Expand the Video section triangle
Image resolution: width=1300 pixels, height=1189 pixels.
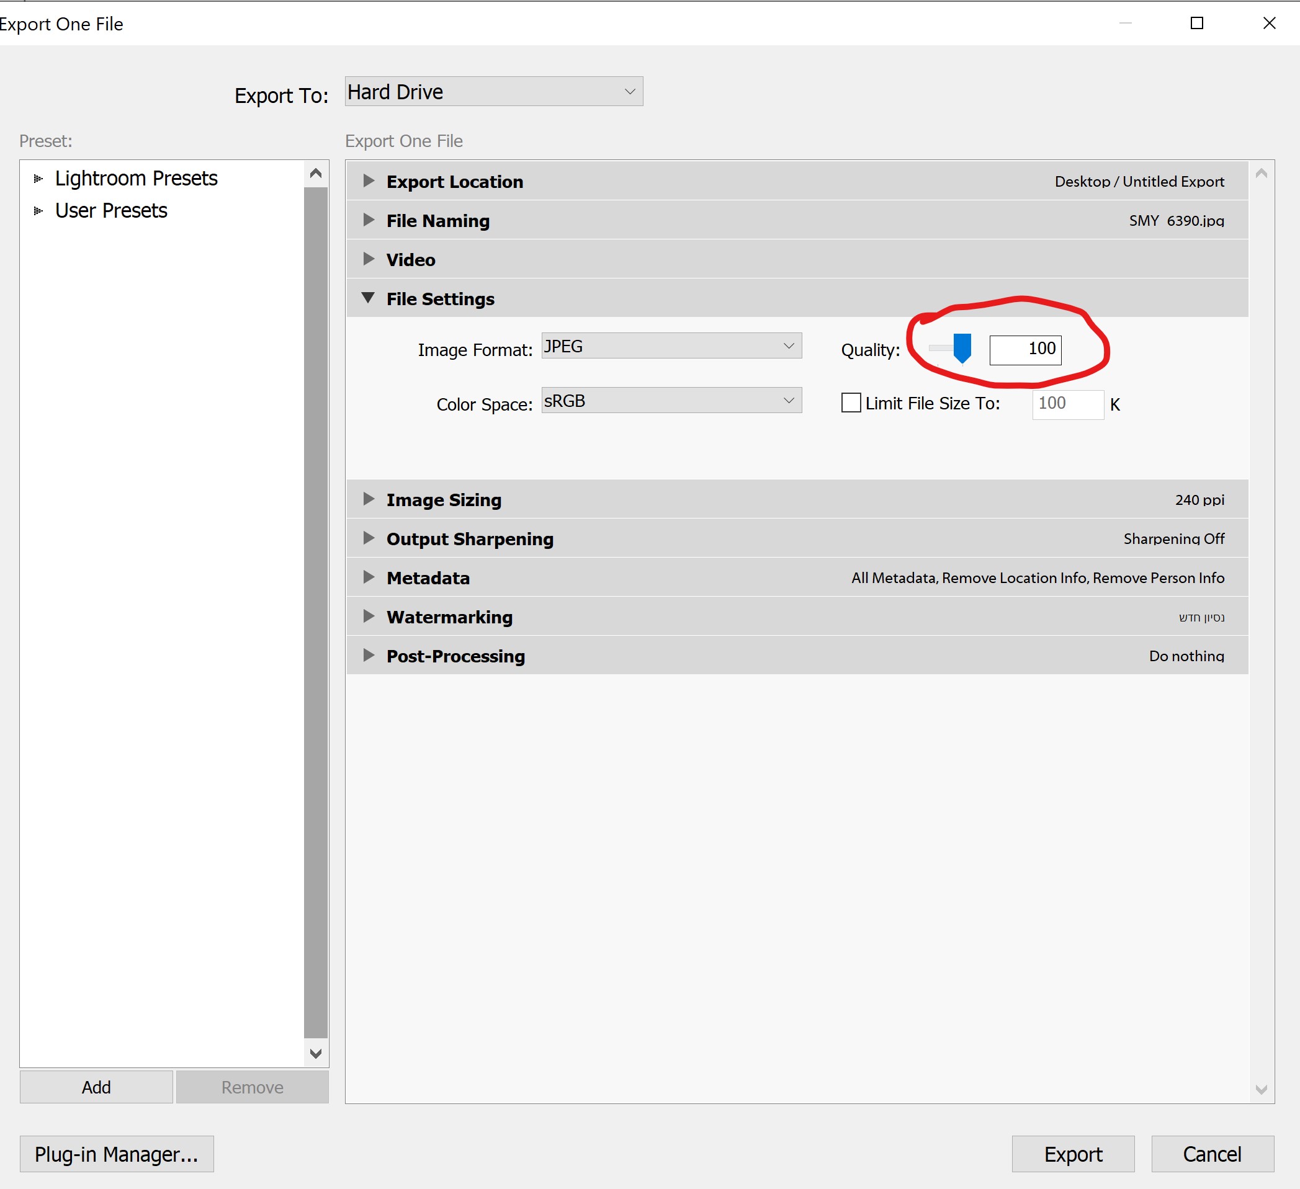click(368, 259)
